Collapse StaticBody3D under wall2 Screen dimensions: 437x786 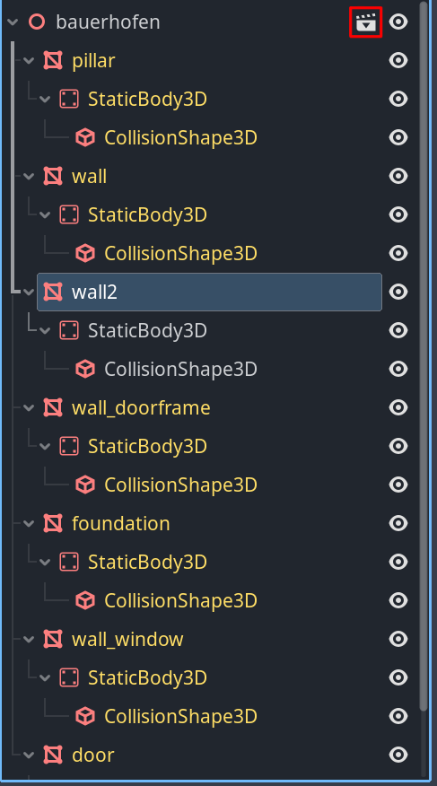tap(45, 331)
